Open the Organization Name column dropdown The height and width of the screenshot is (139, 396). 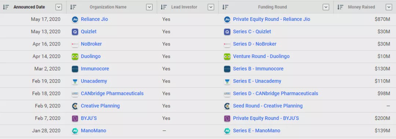149,7
